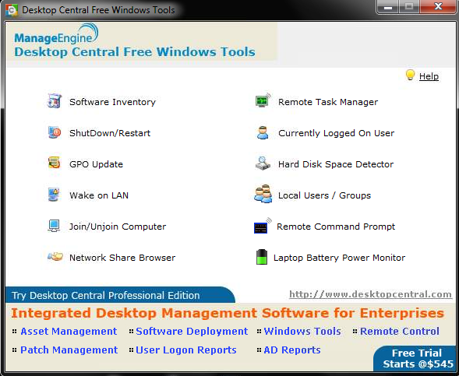
Task: Click the application icon in title bar
Action: click(12, 10)
